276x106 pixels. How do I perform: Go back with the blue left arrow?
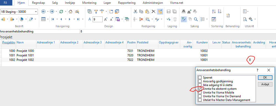(43, 12)
